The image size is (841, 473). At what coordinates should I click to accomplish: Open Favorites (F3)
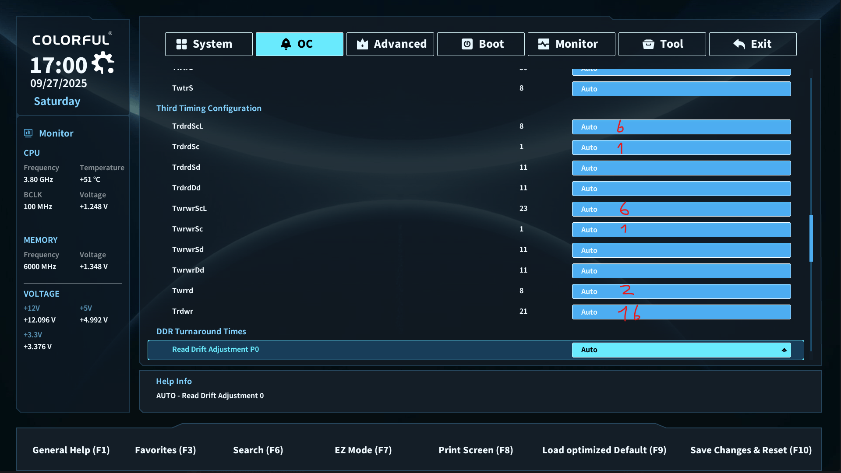166,450
